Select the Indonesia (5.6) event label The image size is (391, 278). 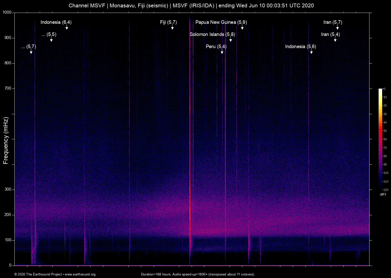coord(301,47)
